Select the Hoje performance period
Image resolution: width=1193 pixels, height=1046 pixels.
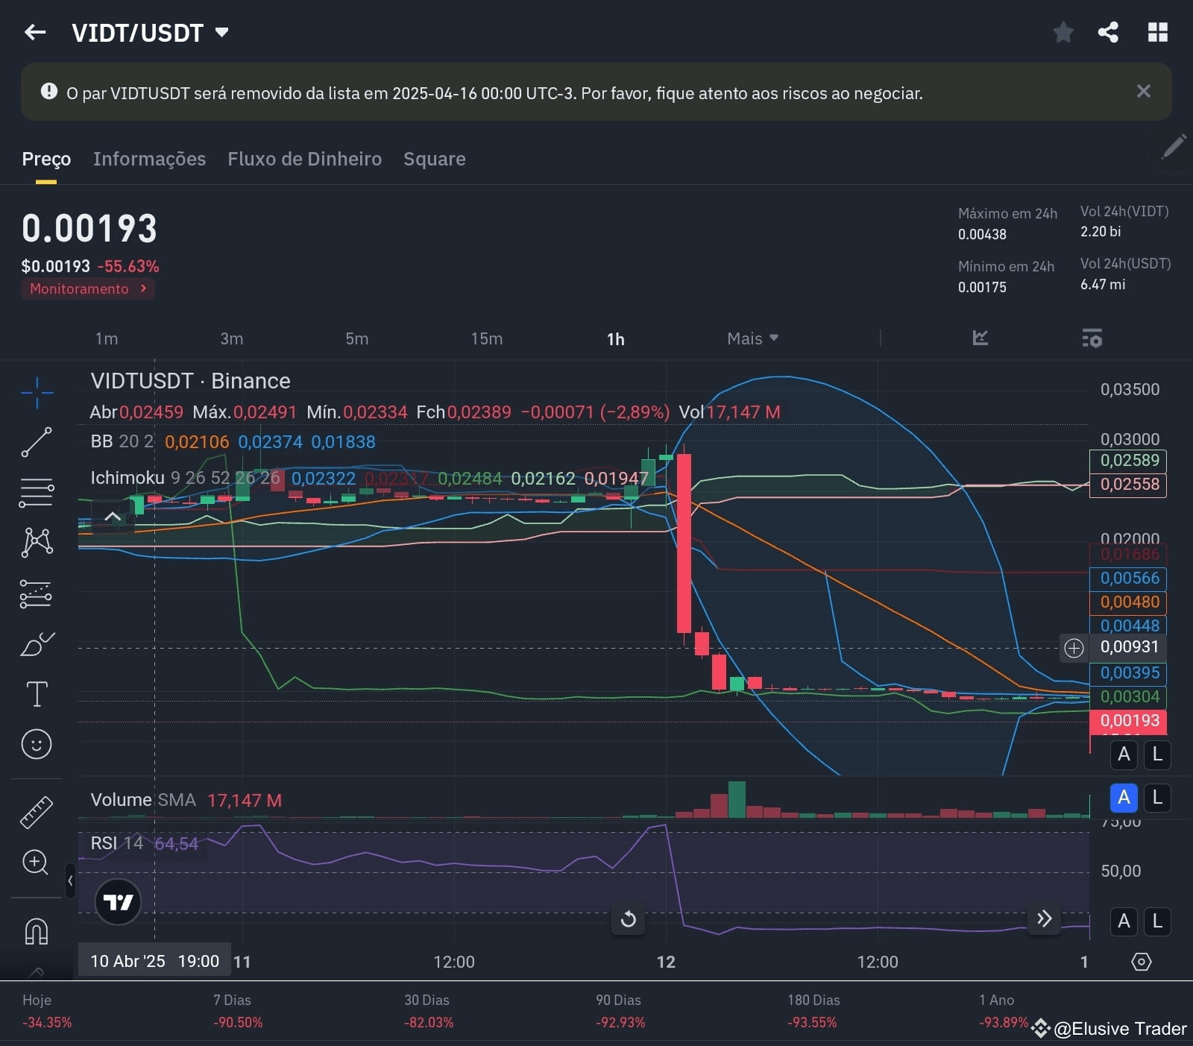47,1011
